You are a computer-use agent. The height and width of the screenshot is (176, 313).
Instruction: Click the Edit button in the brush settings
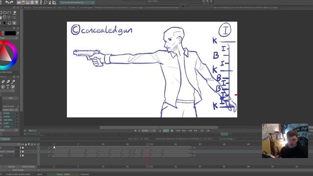point(10,98)
